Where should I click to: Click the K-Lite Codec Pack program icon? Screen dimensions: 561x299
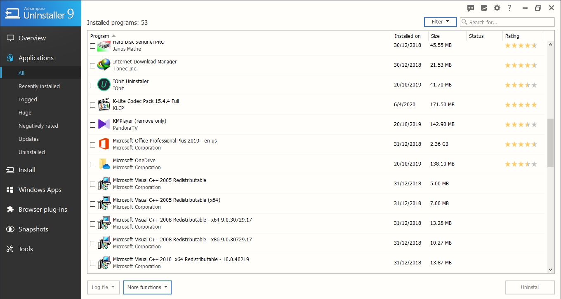[104, 105]
